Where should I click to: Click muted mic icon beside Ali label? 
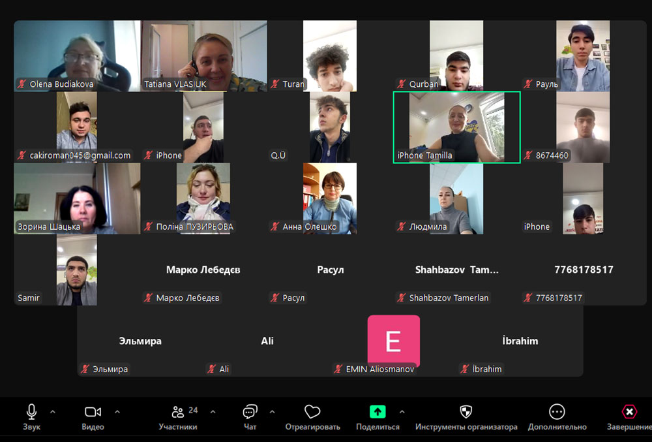coord(212,369)
